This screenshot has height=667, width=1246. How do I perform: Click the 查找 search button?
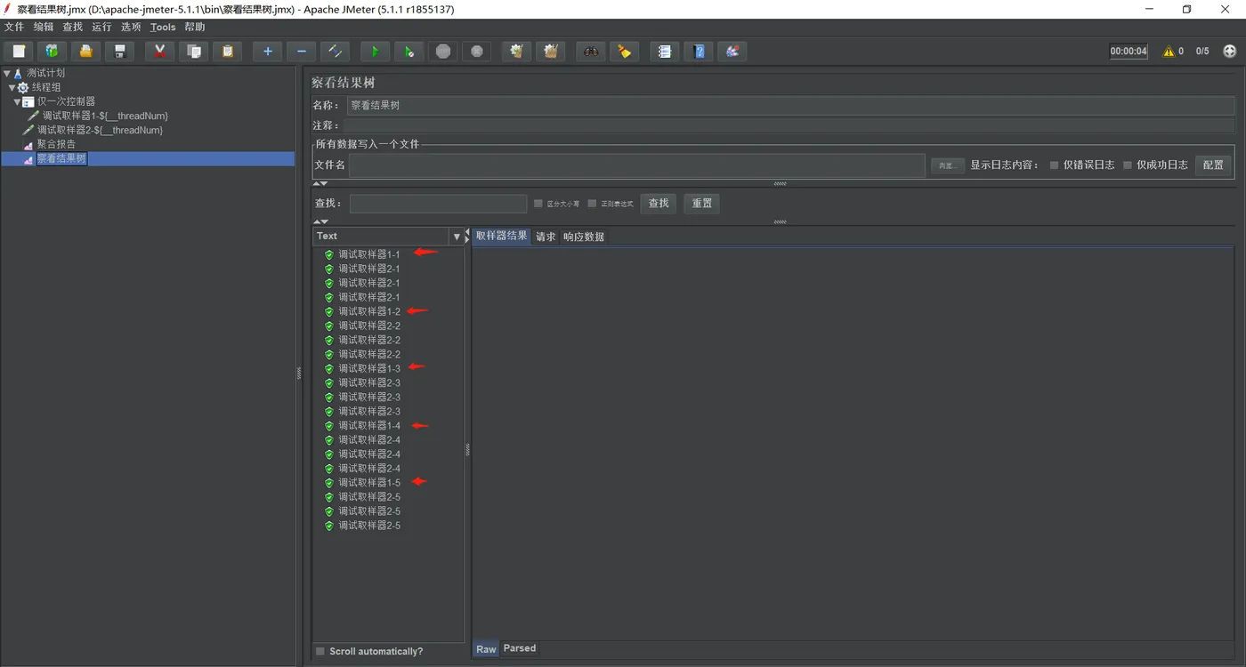pyautogui.click(x=659, y=204)
